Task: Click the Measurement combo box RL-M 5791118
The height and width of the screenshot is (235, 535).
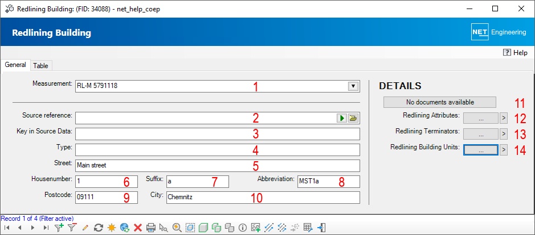Action: click(x=217, y=86)
